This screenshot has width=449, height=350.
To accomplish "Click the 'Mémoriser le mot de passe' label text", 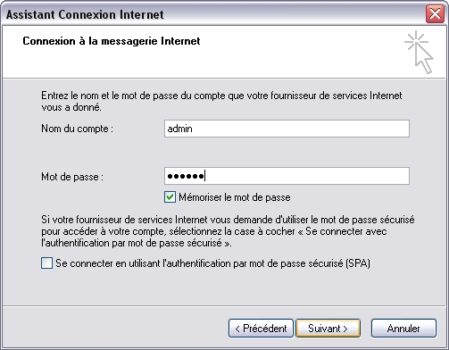I will click(235, 197).
